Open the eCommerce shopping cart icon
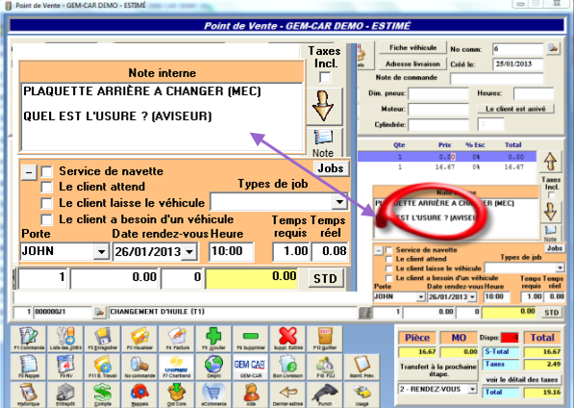Screen dimensions: 574x408 pos(213,395)
